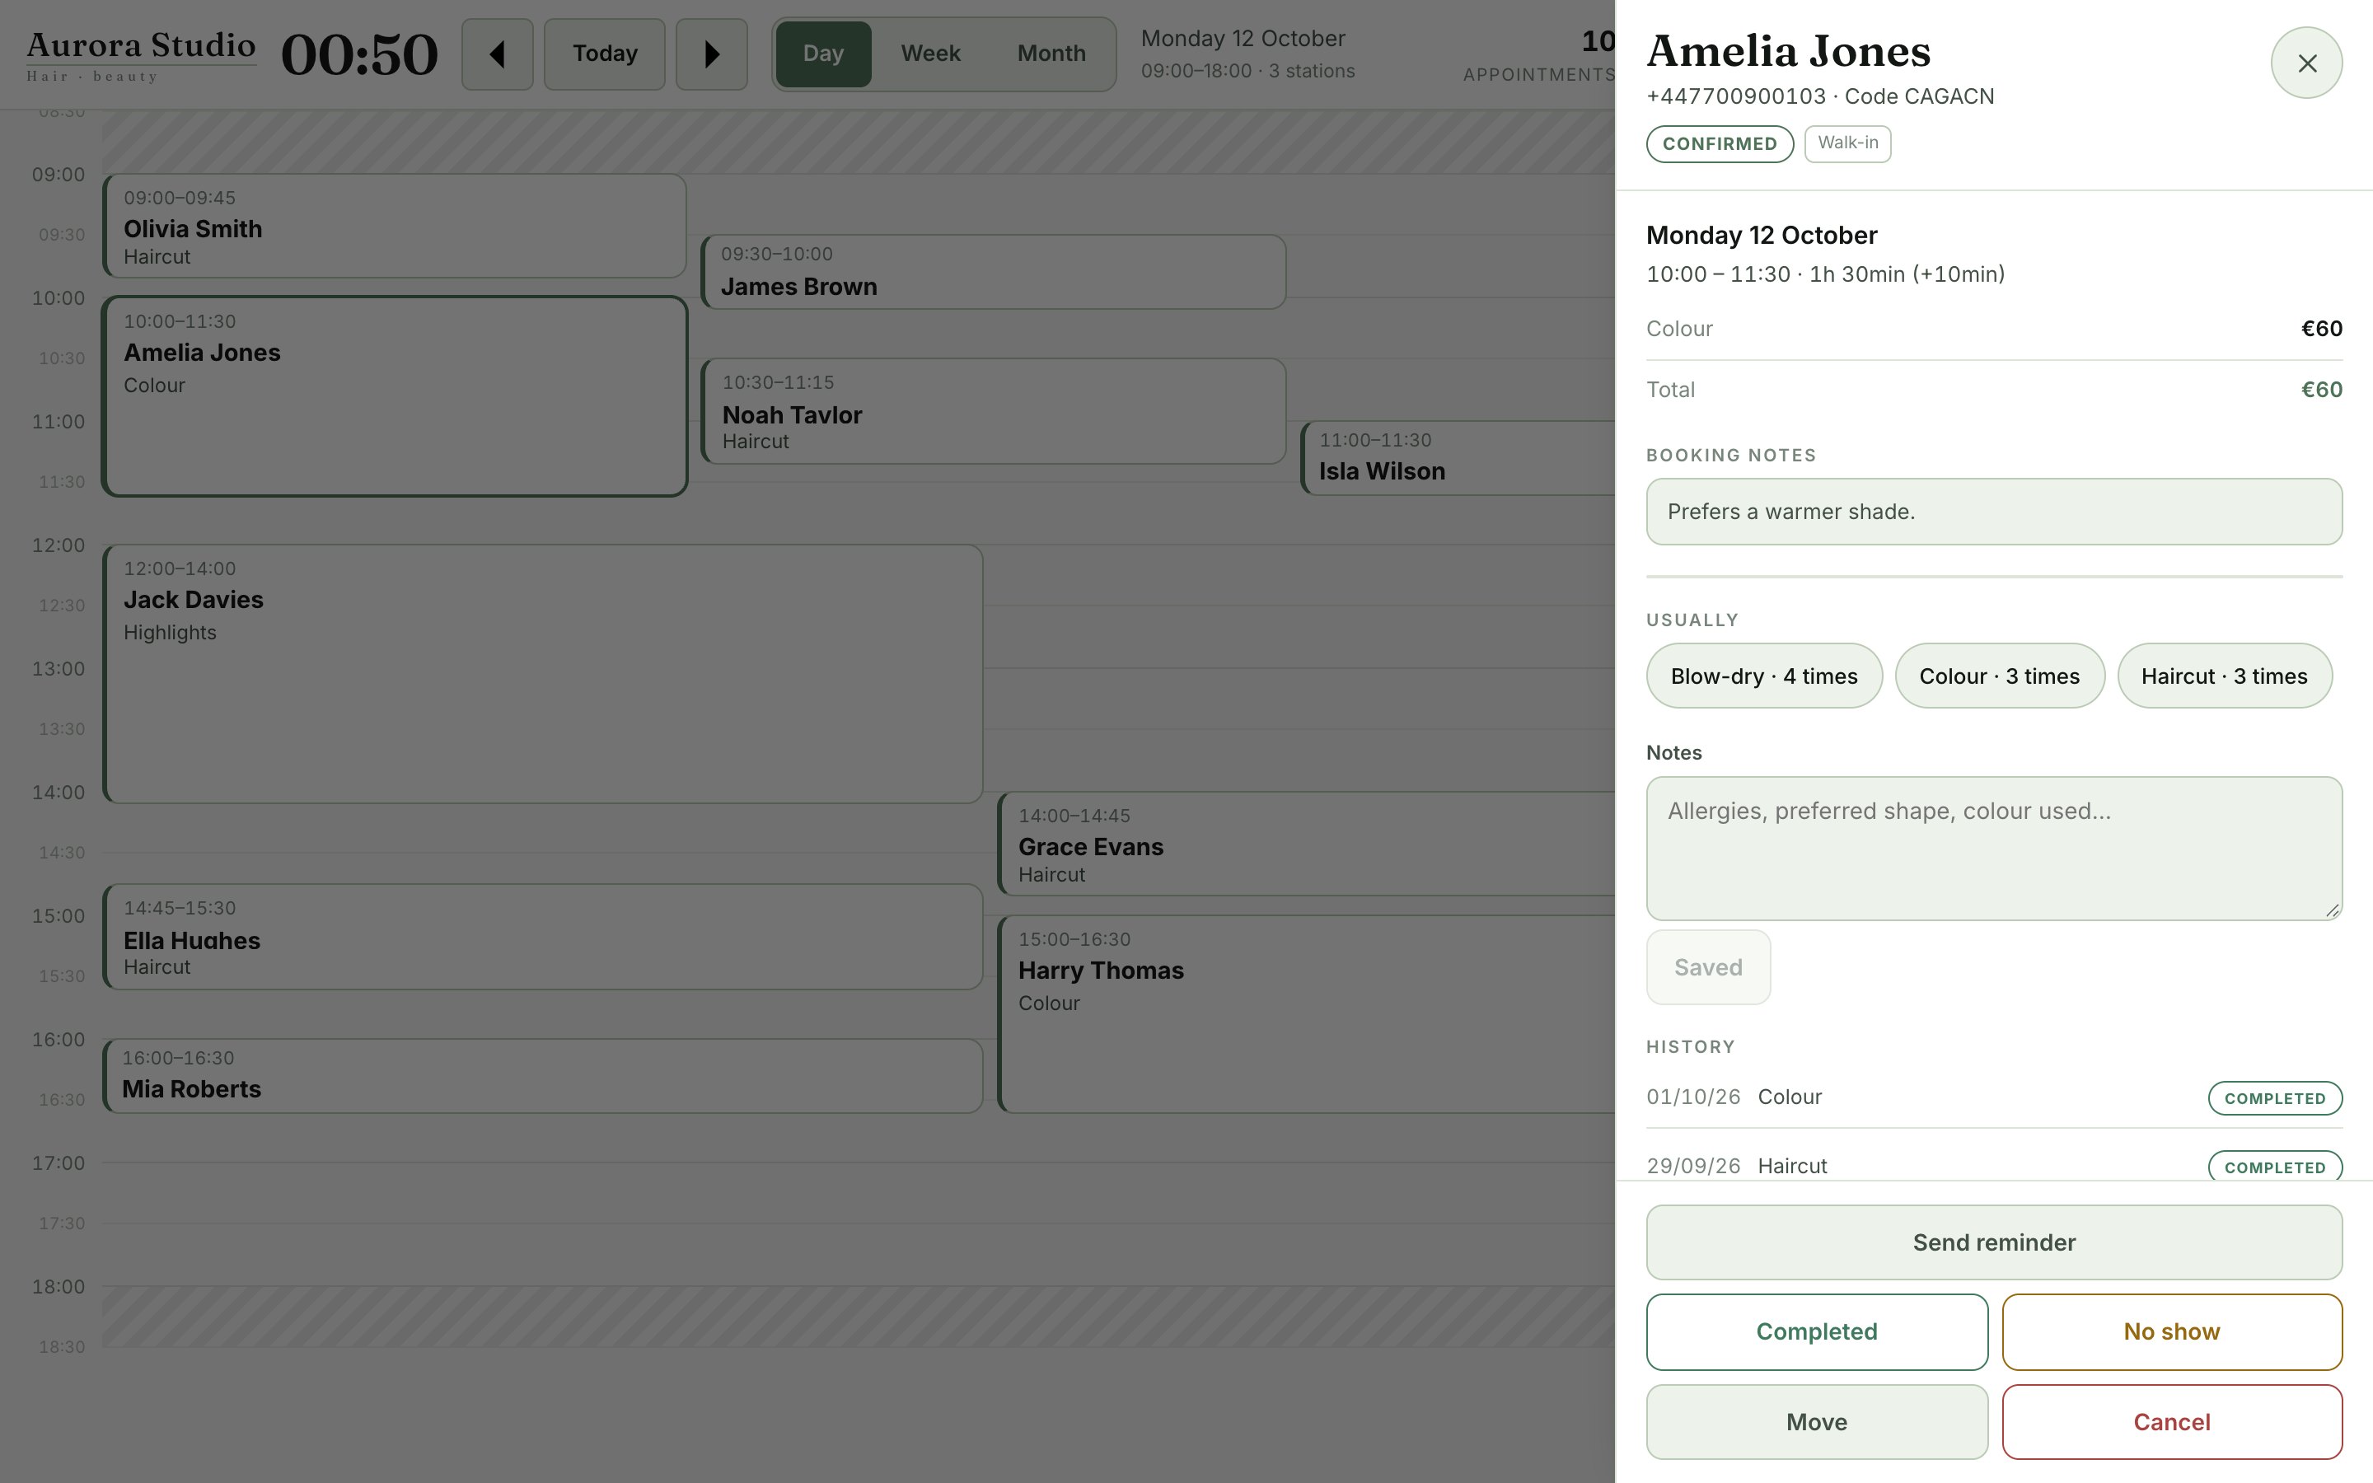The width and height of the screenshot is (2373, 1483).
Task: Cancel the appointment
Action: pyautogui.click(x=2172, y=1422)
